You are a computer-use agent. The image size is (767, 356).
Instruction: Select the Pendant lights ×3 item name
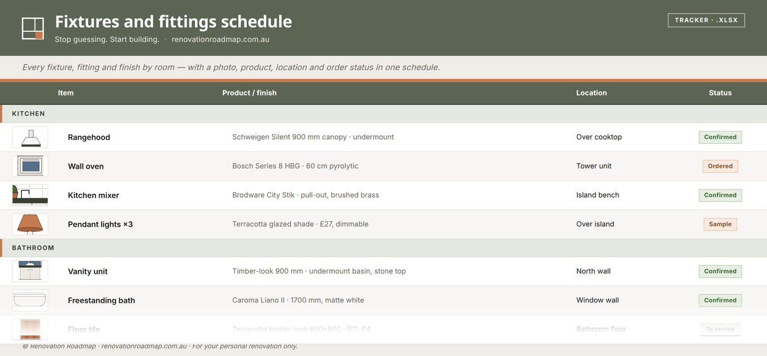pyautogui.click(x=100, y=225)
